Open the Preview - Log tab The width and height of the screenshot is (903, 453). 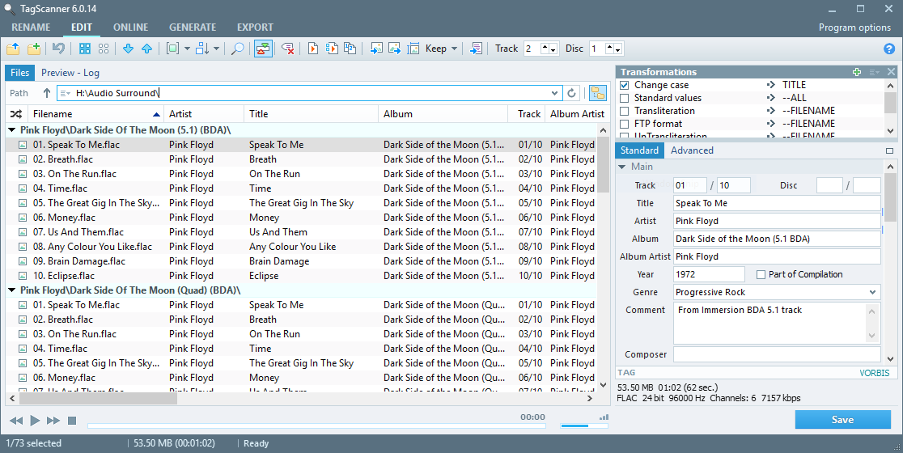pyautogui.click(x=70, y=73)
